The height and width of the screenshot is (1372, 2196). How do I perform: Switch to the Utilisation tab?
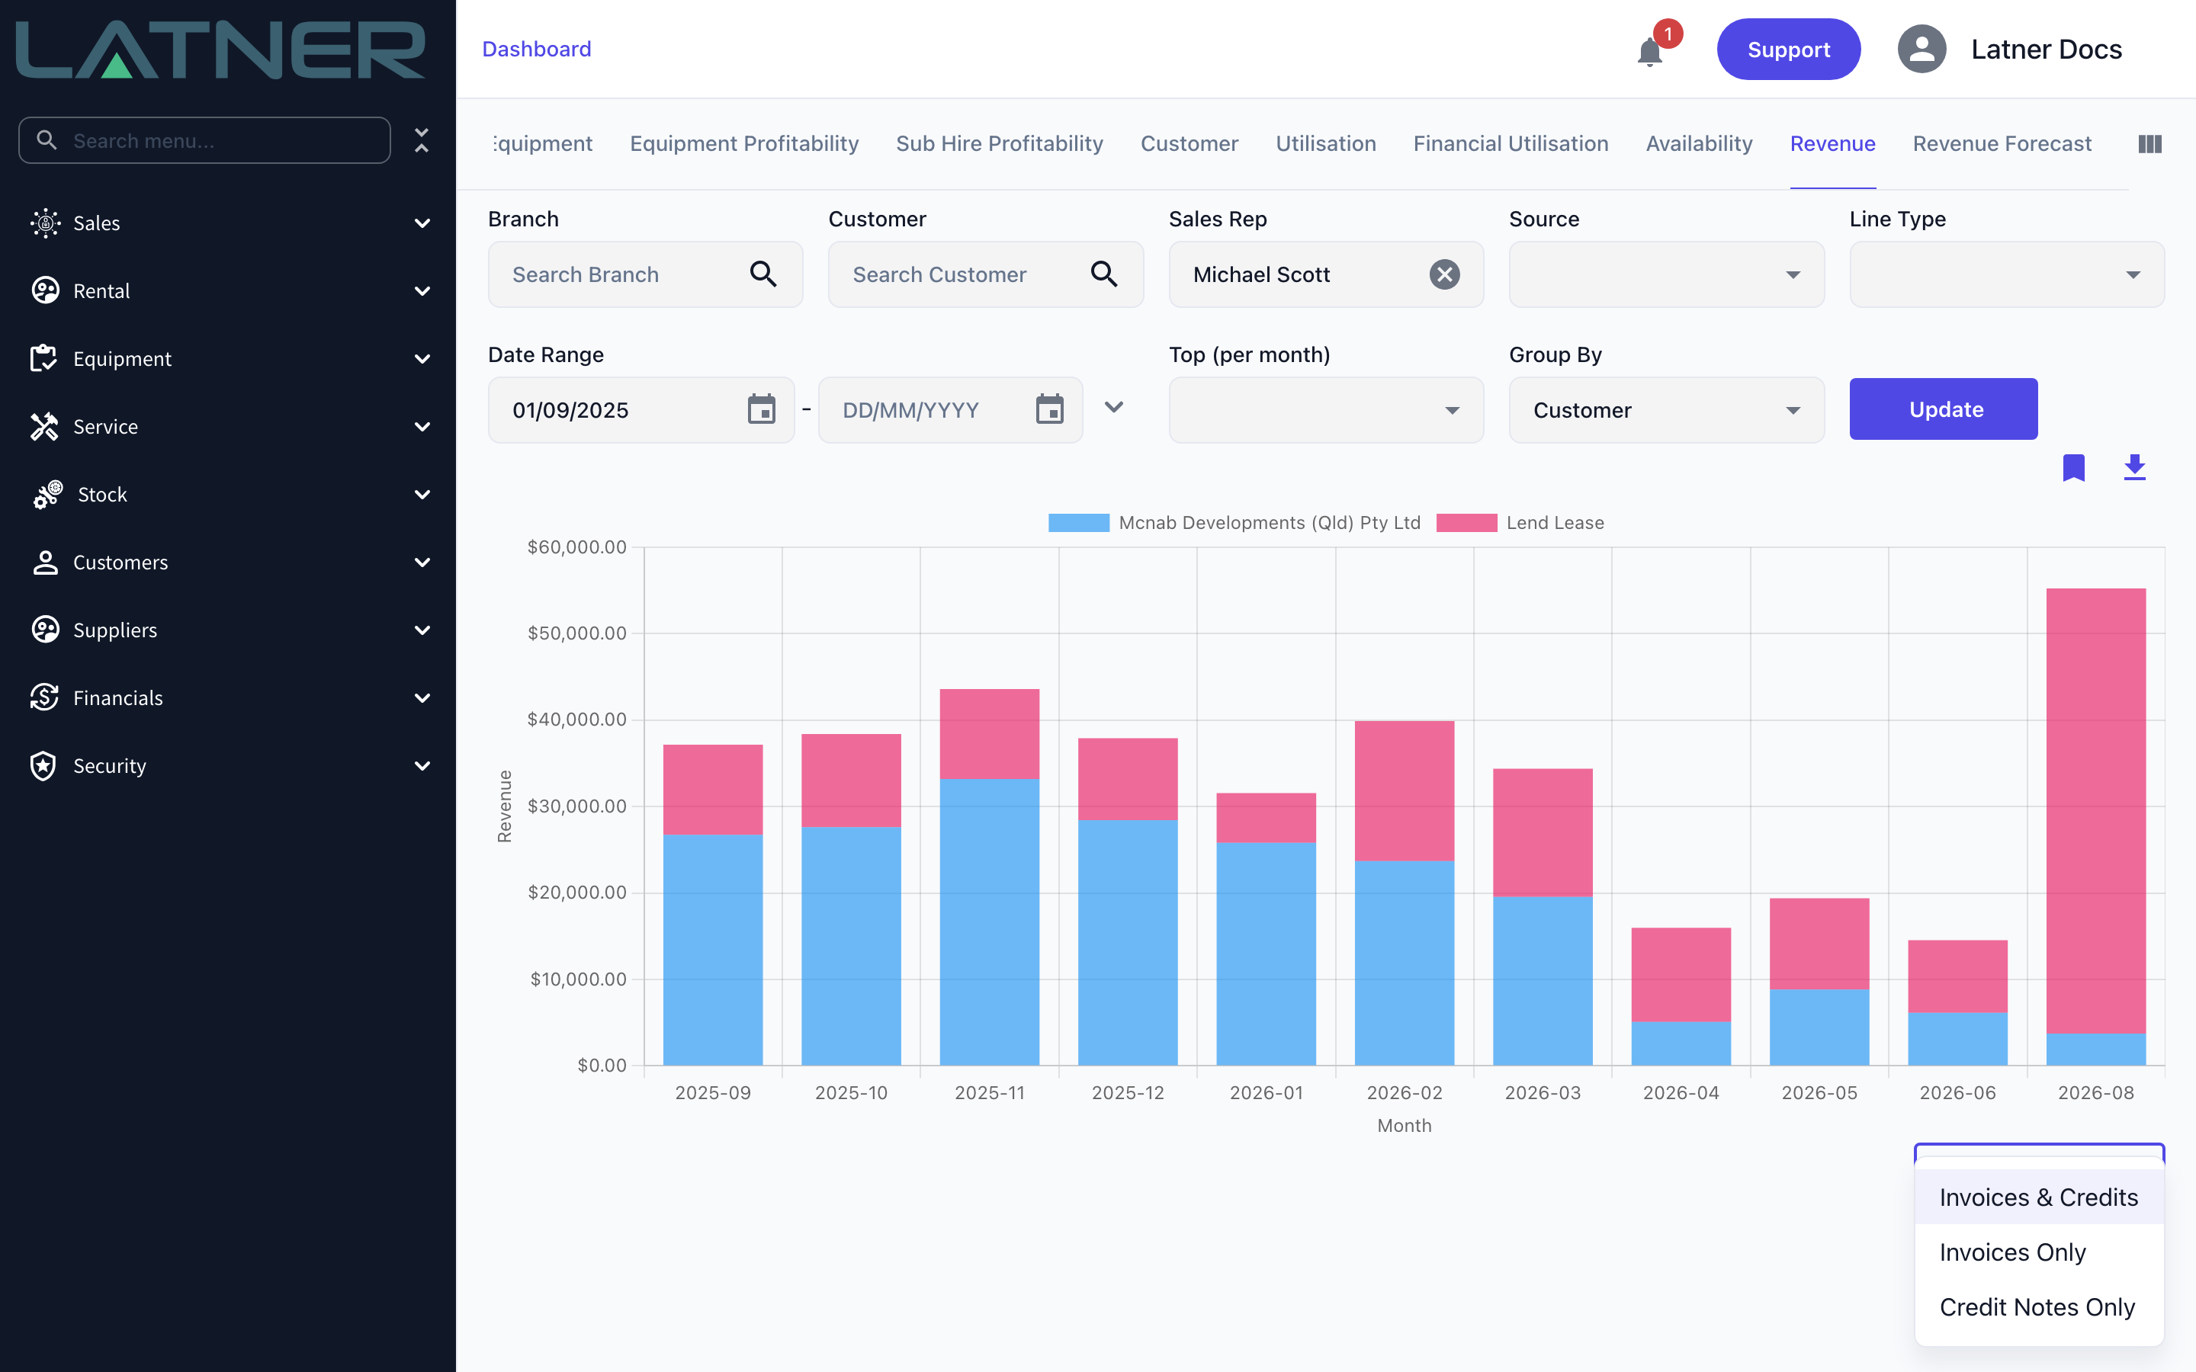1326,143
